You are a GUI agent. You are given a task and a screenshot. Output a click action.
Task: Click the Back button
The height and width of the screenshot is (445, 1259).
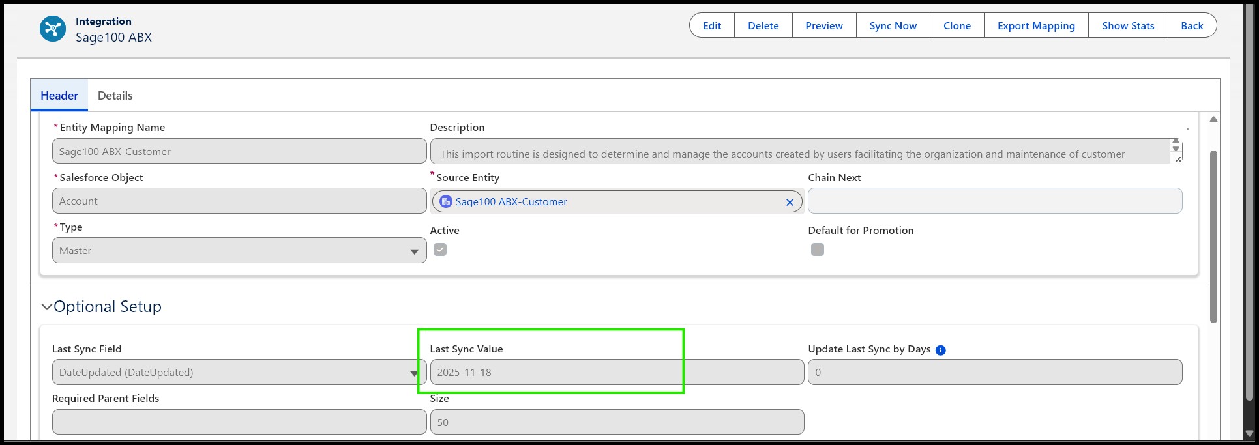click(x=1192, y=25)
